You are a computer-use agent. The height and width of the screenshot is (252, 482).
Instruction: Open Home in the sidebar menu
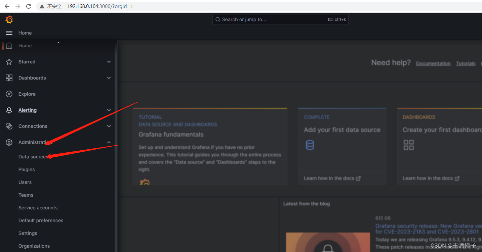click(x=25, y=46)
